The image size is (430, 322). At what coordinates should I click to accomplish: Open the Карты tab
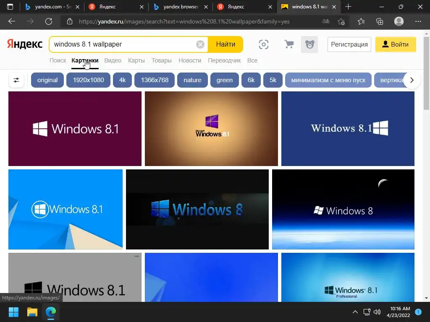point(136,60)
